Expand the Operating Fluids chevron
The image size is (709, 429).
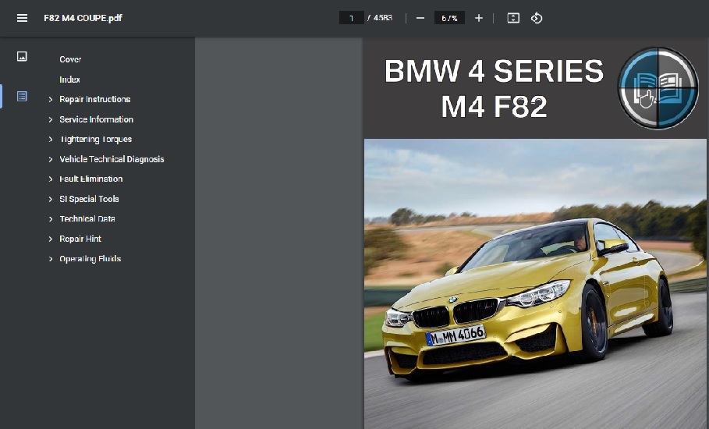51,259
